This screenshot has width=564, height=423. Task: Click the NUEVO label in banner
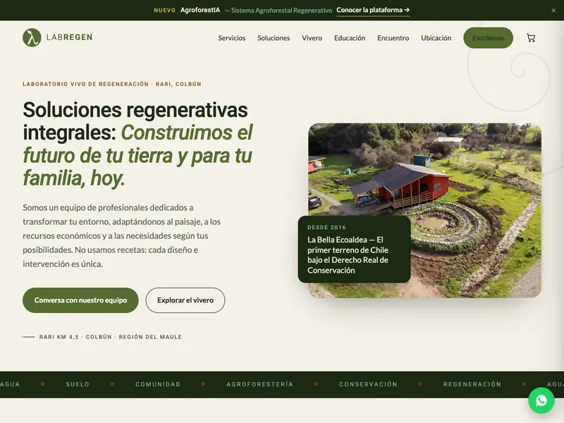pos(165,11)
